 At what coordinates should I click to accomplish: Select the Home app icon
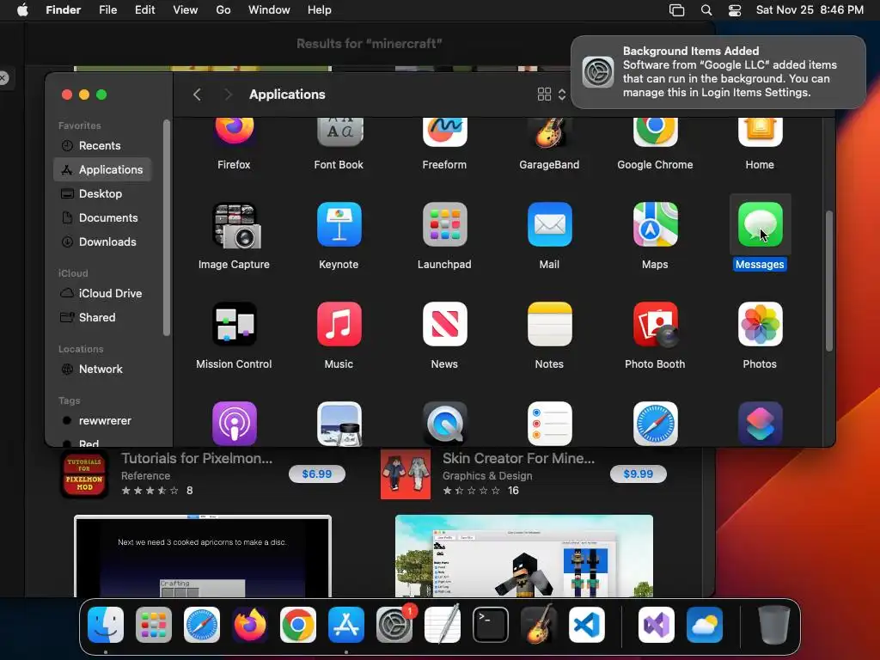[760, 132]
